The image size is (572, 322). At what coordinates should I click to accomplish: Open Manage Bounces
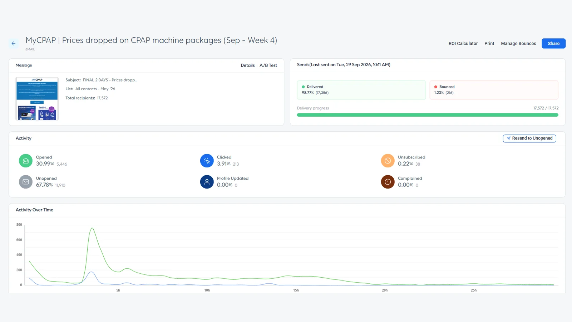518,44
